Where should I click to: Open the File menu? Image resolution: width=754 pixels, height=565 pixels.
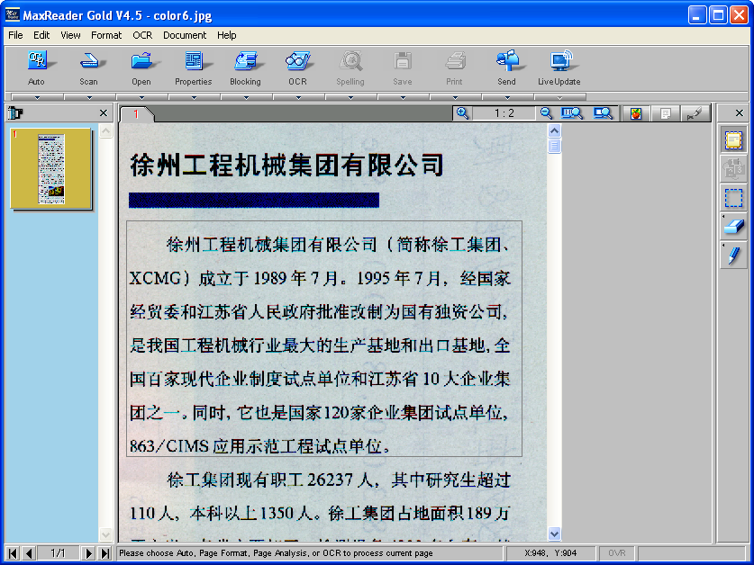(15, 35)
